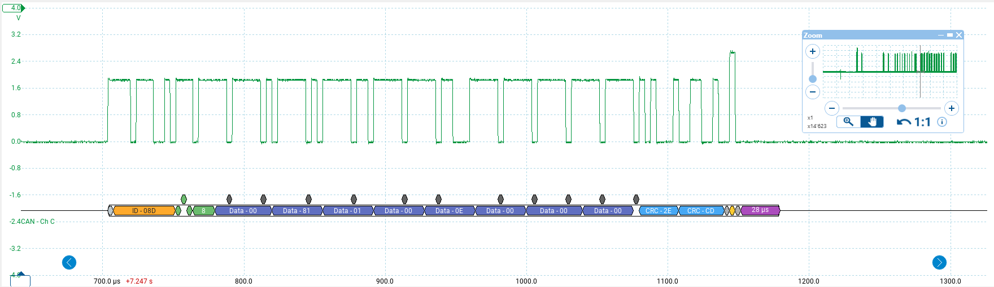Screen dimensions: 994x287
Task: Zoom in horizontally with the plus beside the horizontal slider
Action: [x=951, y=108]
